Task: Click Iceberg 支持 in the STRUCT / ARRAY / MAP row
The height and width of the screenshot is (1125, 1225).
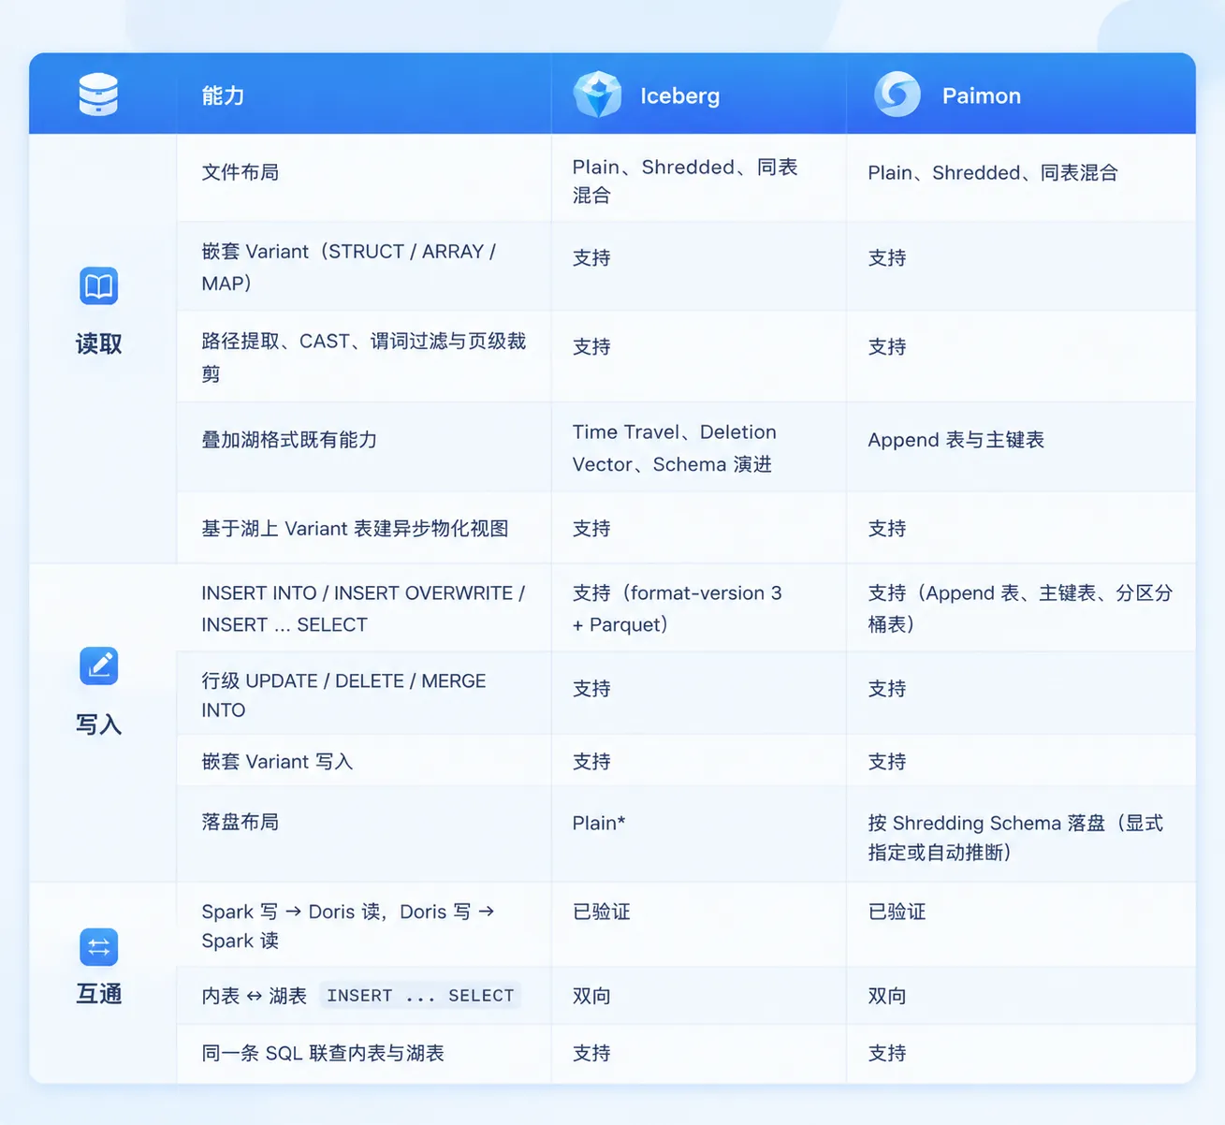Action: tap(591, 257)
